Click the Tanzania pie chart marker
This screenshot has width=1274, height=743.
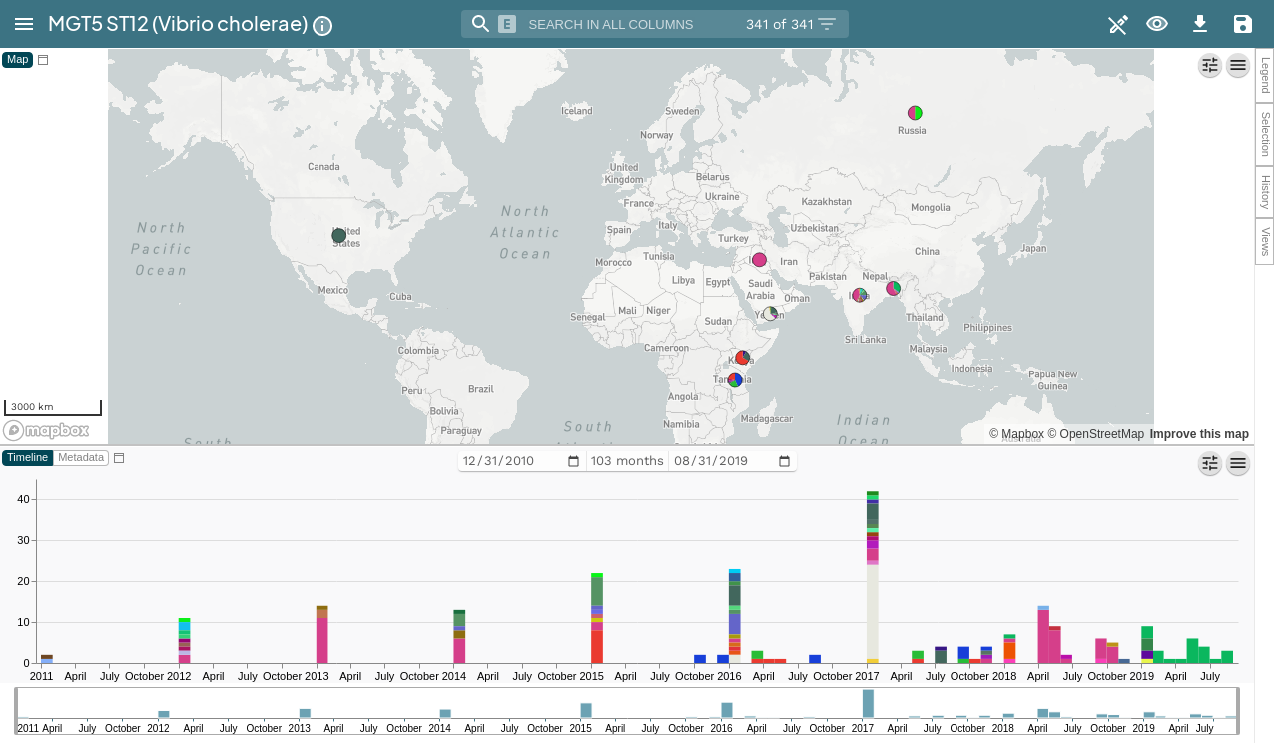(735, 380)
